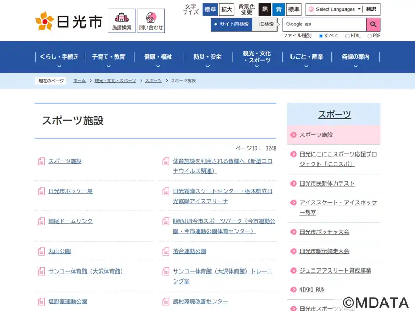Click the page icon next to 落合運動公園
The width and height of the screenshot is (415, 311).
point(166,251)
